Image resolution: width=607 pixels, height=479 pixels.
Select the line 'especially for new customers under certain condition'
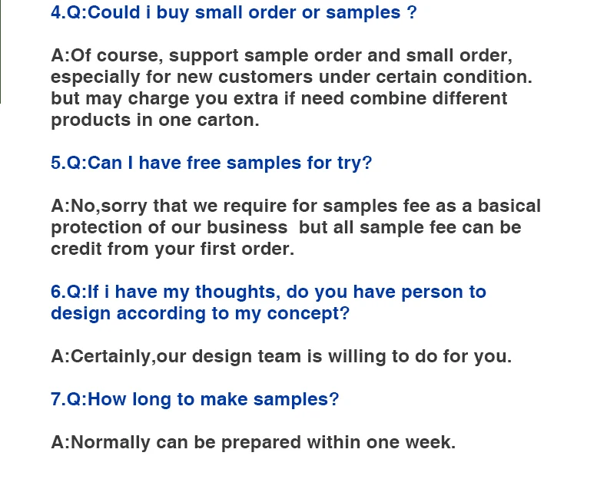pos(291,77)
